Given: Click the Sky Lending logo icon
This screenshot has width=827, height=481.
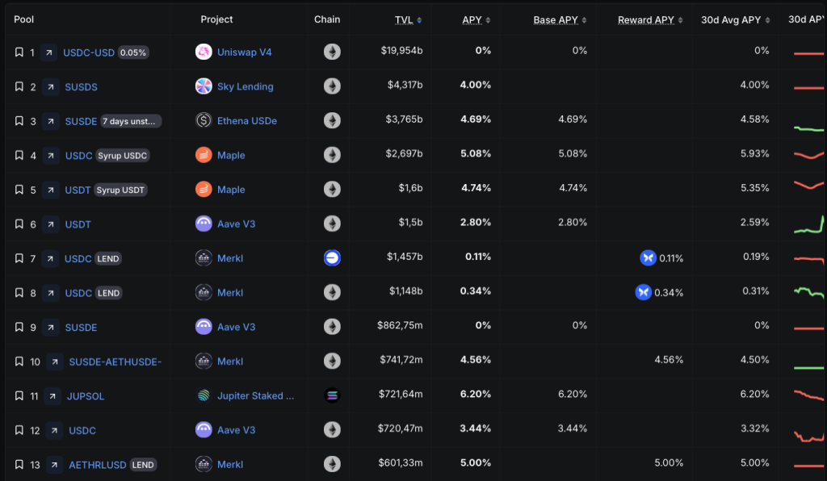Looking at the screenshot, I should click(x=204, y=86).
